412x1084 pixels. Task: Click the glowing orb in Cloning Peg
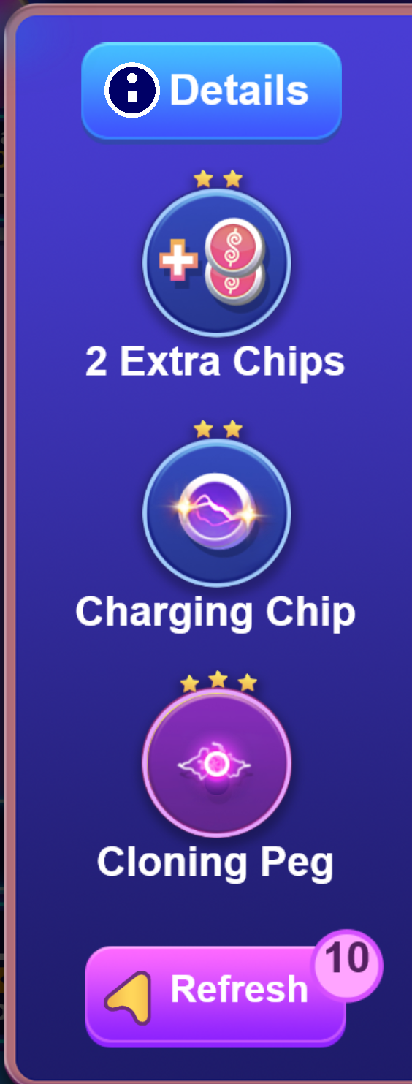216,765
